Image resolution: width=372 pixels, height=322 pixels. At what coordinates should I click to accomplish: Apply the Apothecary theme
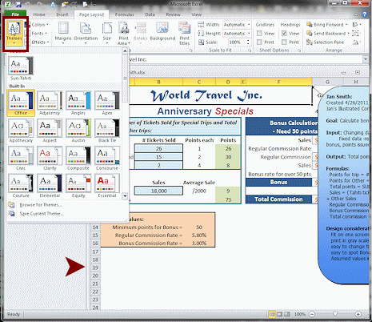(21, 131)
